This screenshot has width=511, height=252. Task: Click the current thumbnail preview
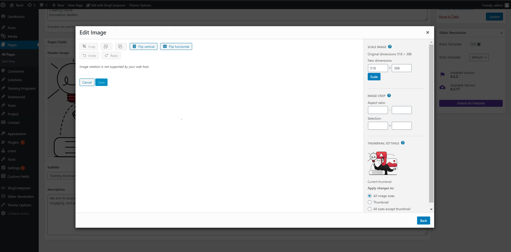pyautogui.click(x=383, y=163)
